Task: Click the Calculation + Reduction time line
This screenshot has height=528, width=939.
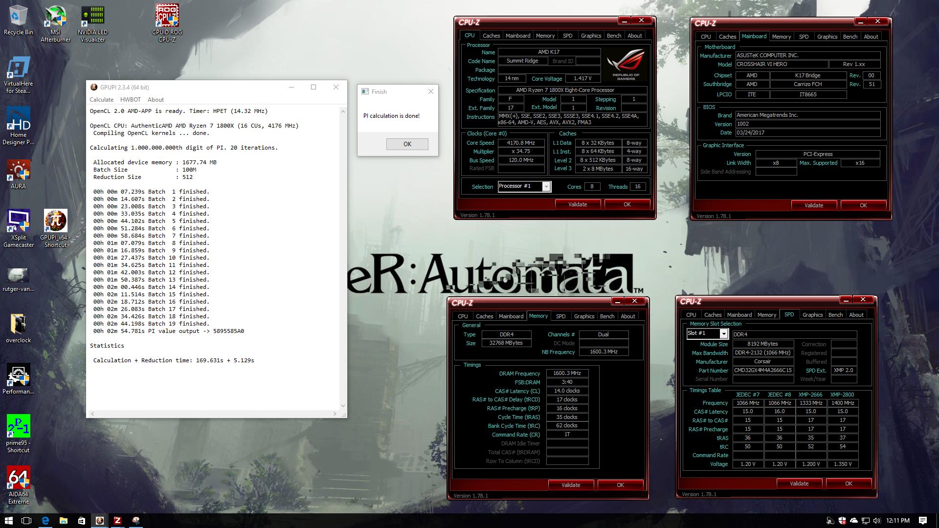Action: click(174, 360)
